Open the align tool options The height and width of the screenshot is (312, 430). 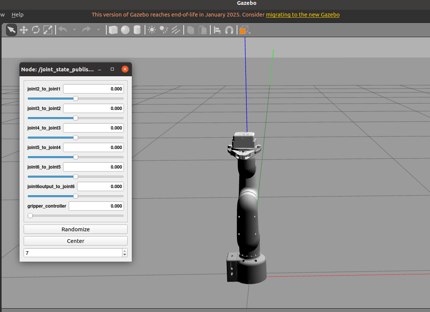coord(217,30)
